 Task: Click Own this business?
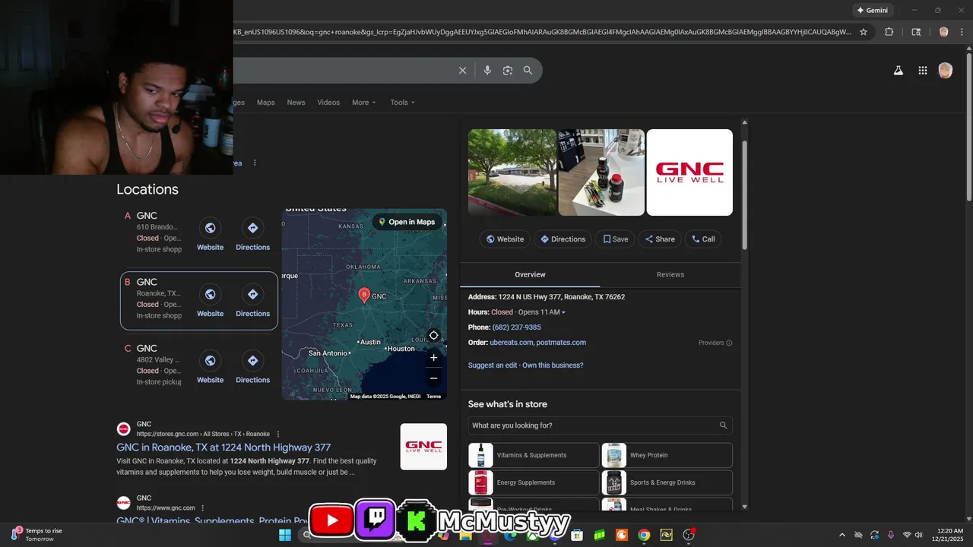tap(553, 365)
